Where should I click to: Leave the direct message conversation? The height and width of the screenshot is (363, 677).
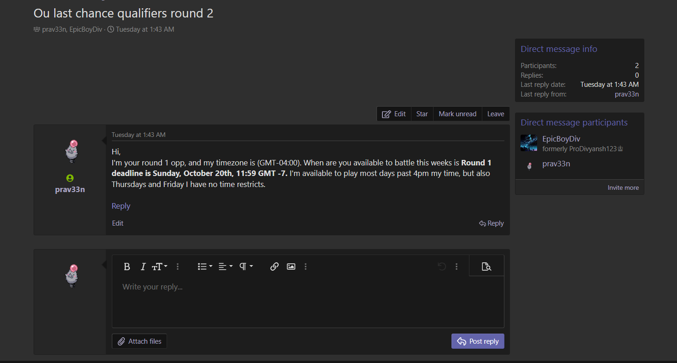coord(496,114)
